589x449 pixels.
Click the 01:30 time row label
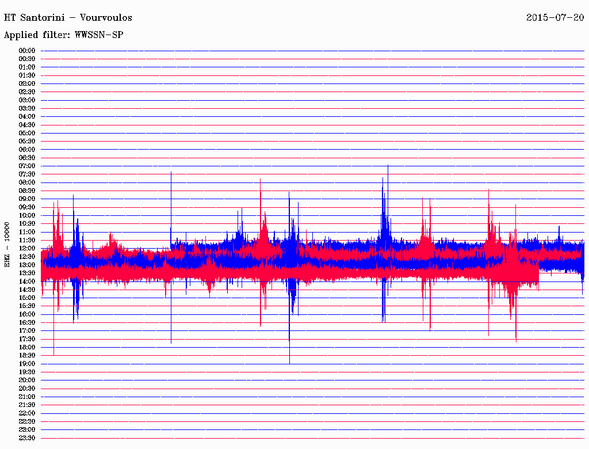click(27, 75)
